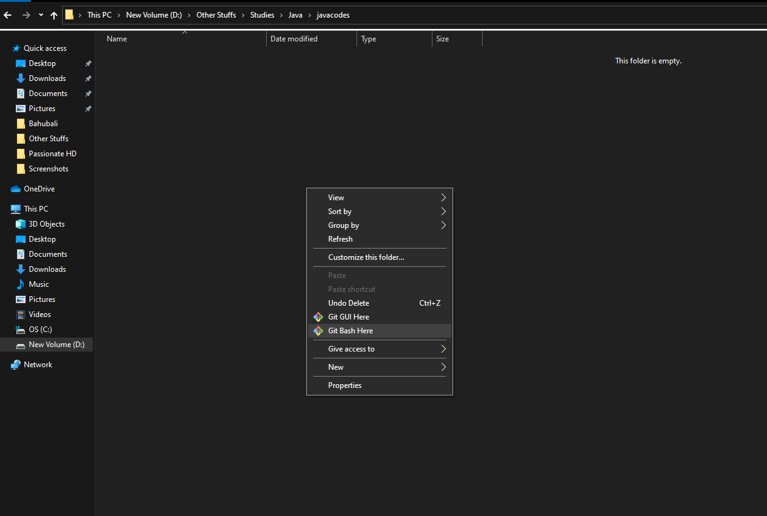This screenshot has height=516, width=767.
Task: Click pin icon beside Downloads
Action: (x=88, y=78)
